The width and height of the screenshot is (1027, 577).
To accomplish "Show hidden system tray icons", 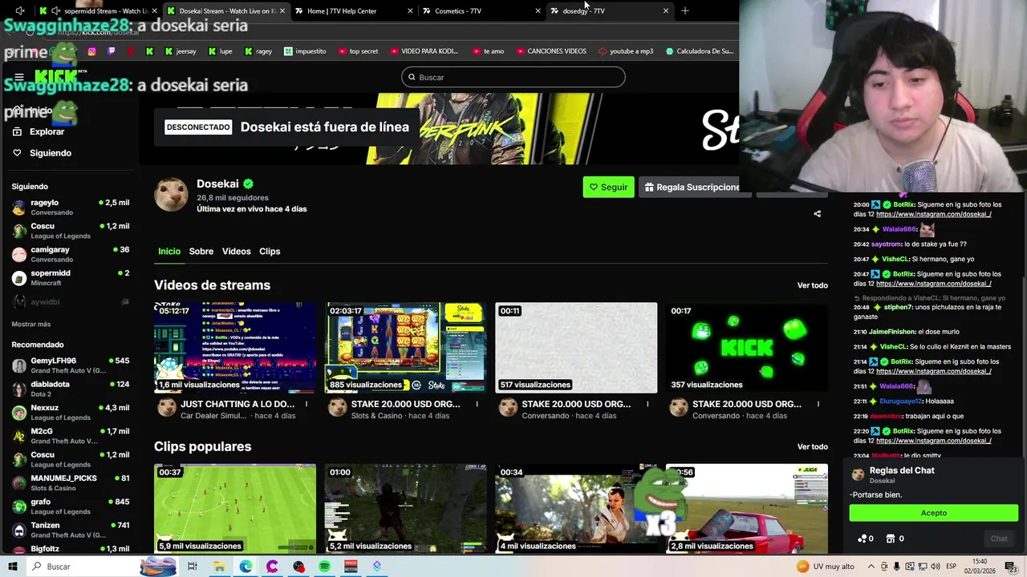I will pos(872,567).
